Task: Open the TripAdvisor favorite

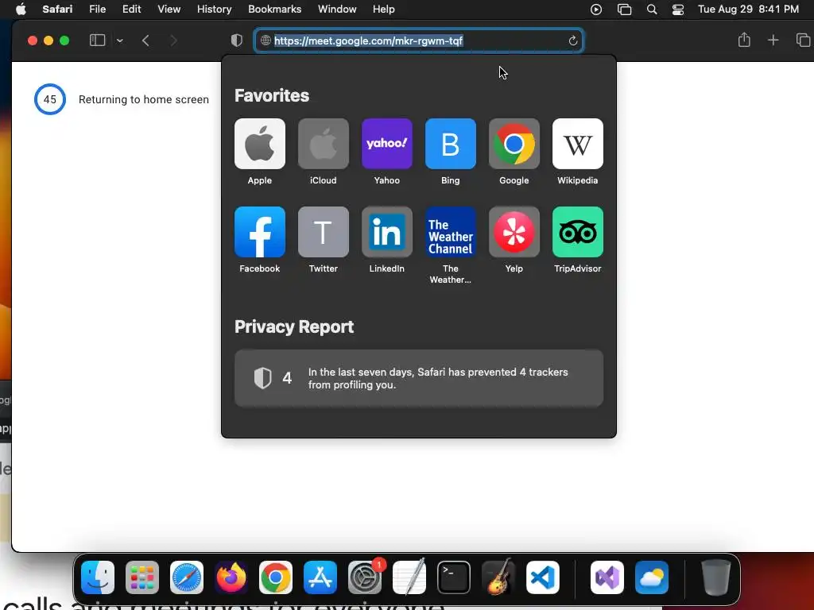Action: tap(578, 232)
